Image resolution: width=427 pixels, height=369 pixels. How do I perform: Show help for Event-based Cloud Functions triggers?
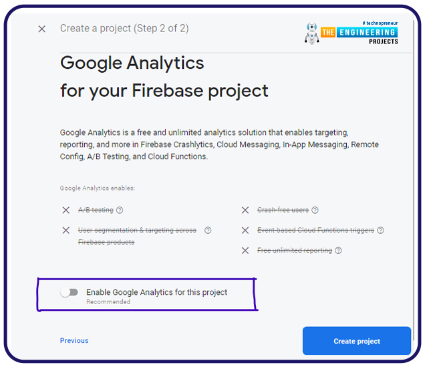point(380,231)
